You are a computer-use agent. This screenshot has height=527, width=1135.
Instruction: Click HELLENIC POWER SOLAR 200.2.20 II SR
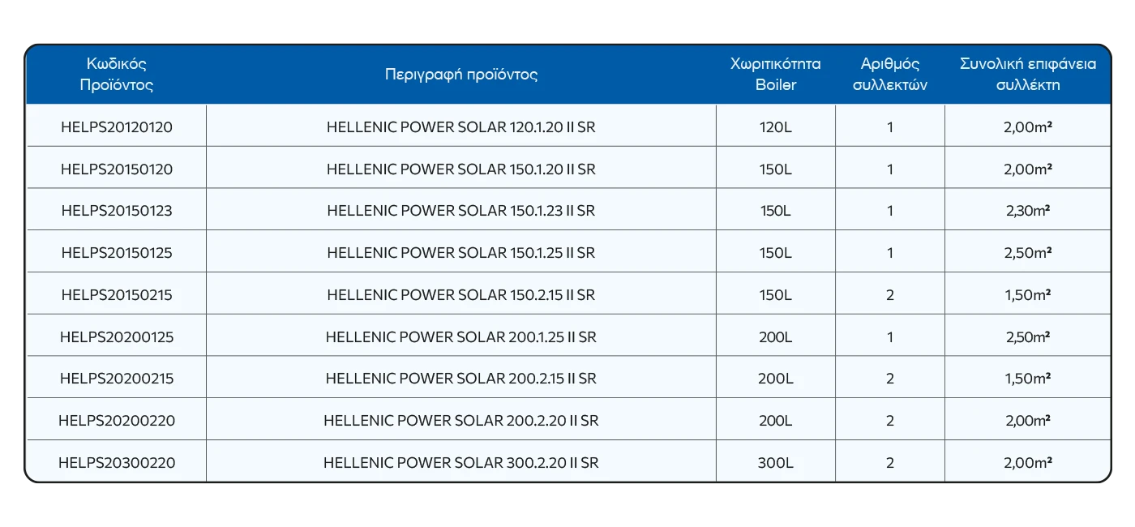[x=461, y=421]
